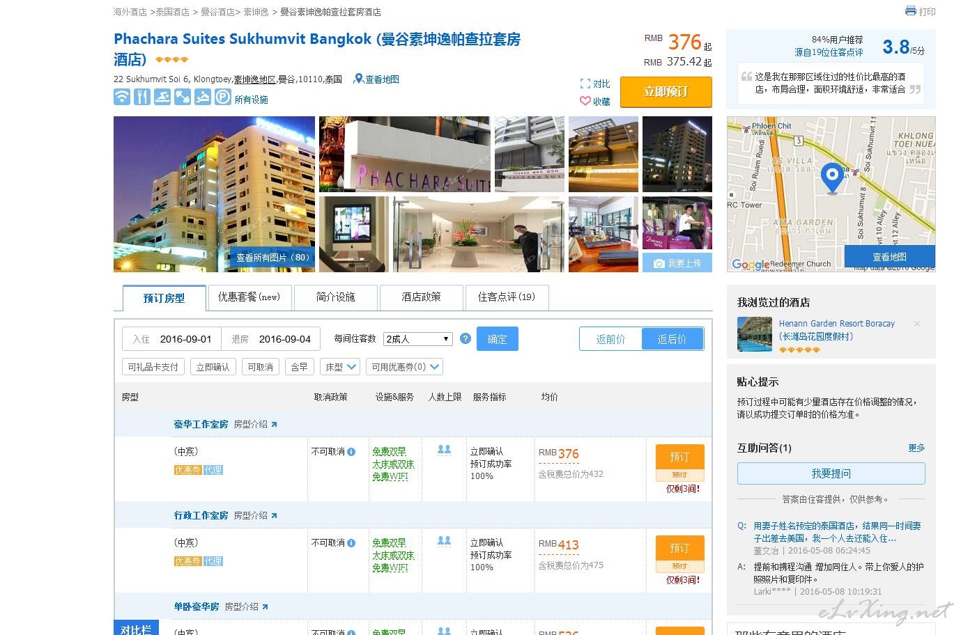Click the 确定 confirm dates button
961x635 pixels.
click(498, 339)
